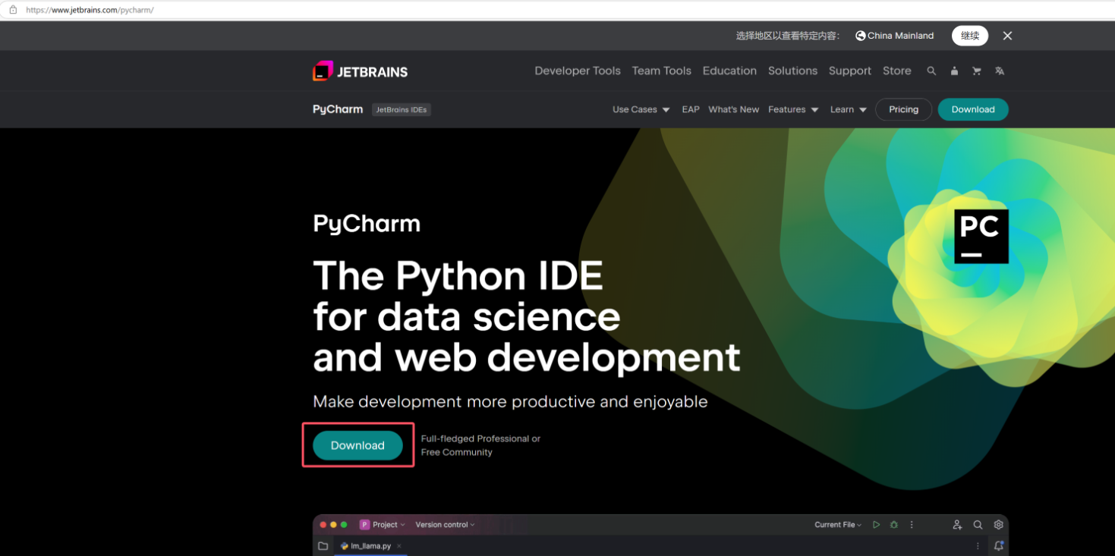Click the JetBrains IDEs badge

pos(402,109)
